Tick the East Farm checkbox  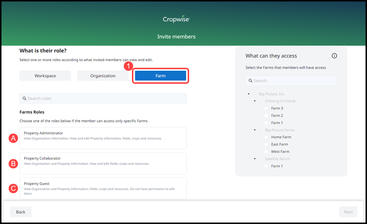point(266,145)
